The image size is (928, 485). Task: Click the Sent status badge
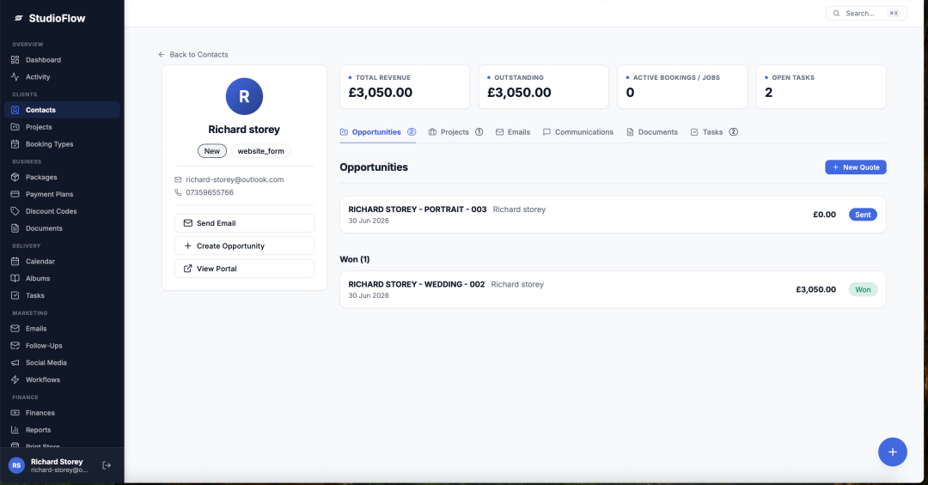point(863,215)
